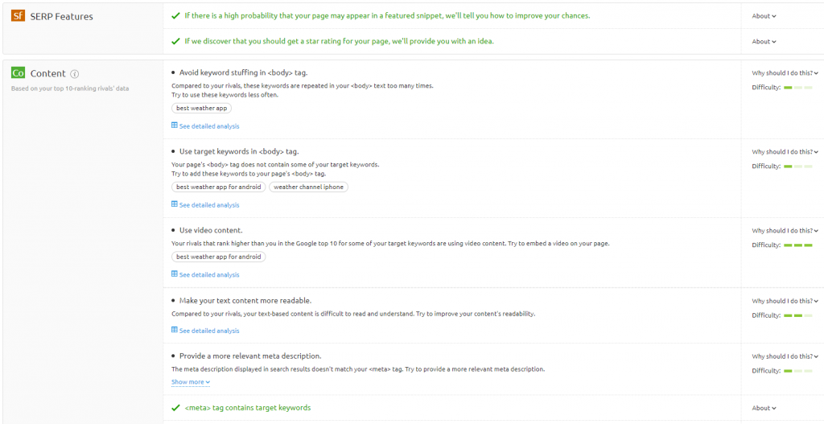The width and height of the screenshot is (824, 424).
Task: Click table icon under video content idea
Action: 175,274
